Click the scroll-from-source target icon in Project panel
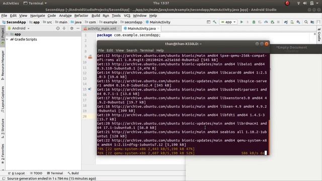Screen dimensions: 322x181 click(x=58, y=28)
